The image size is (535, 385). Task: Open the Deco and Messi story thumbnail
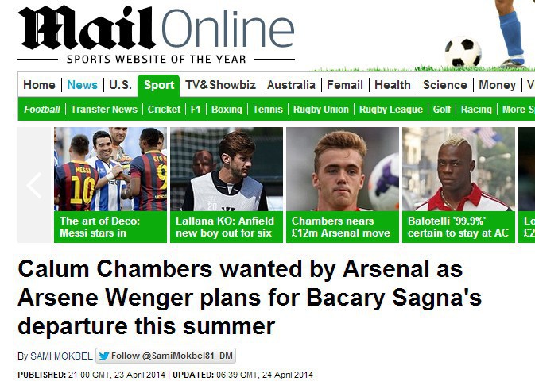point(110,184)
